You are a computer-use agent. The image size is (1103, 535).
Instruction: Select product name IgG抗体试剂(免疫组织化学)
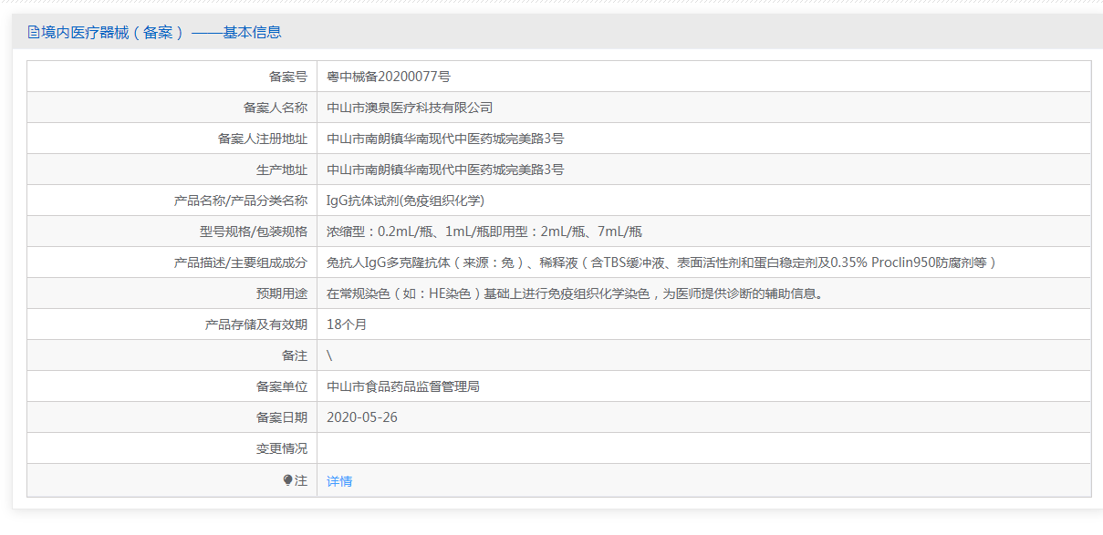(x=405, y=201)
